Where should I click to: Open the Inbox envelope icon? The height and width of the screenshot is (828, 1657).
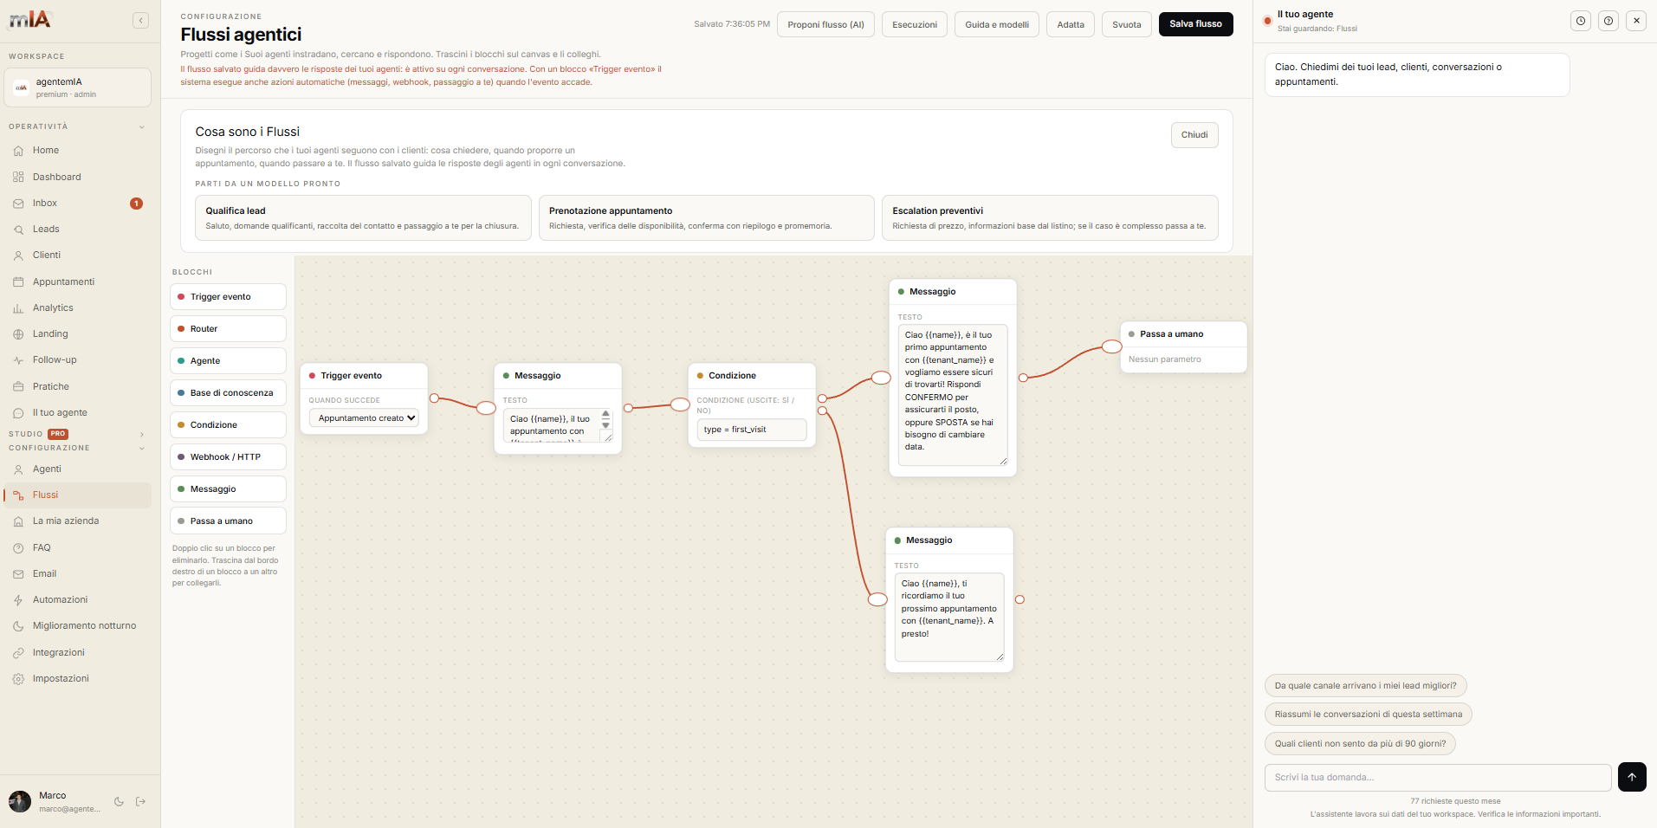pyautogui.click(x=18, y=204)
